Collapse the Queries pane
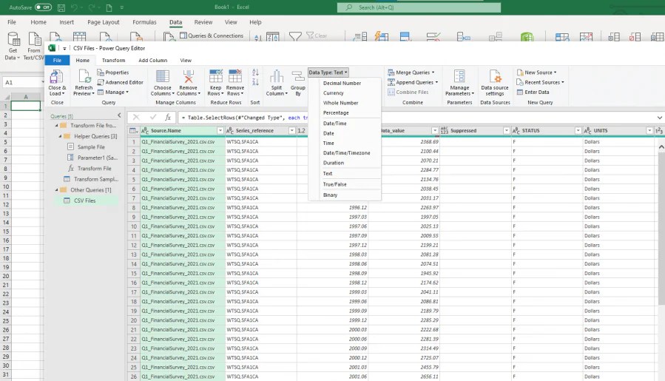 point(119,115)
